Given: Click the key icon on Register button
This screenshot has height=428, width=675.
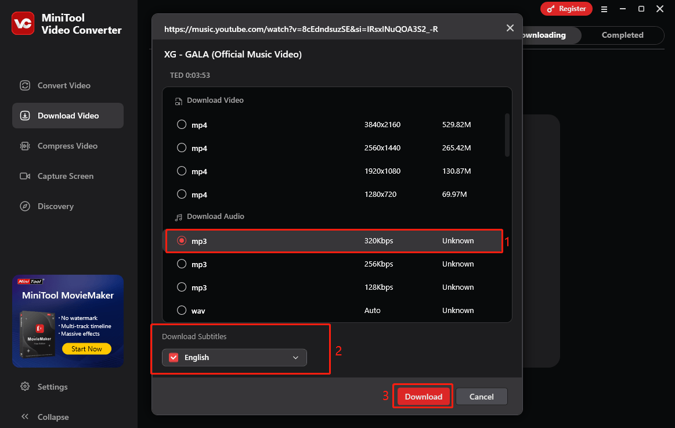Looking at the screenshot, I should tap(550, 9).
